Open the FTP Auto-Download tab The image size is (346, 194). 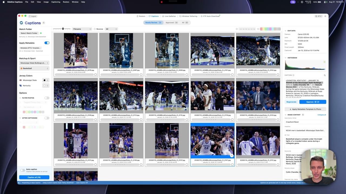210,16
